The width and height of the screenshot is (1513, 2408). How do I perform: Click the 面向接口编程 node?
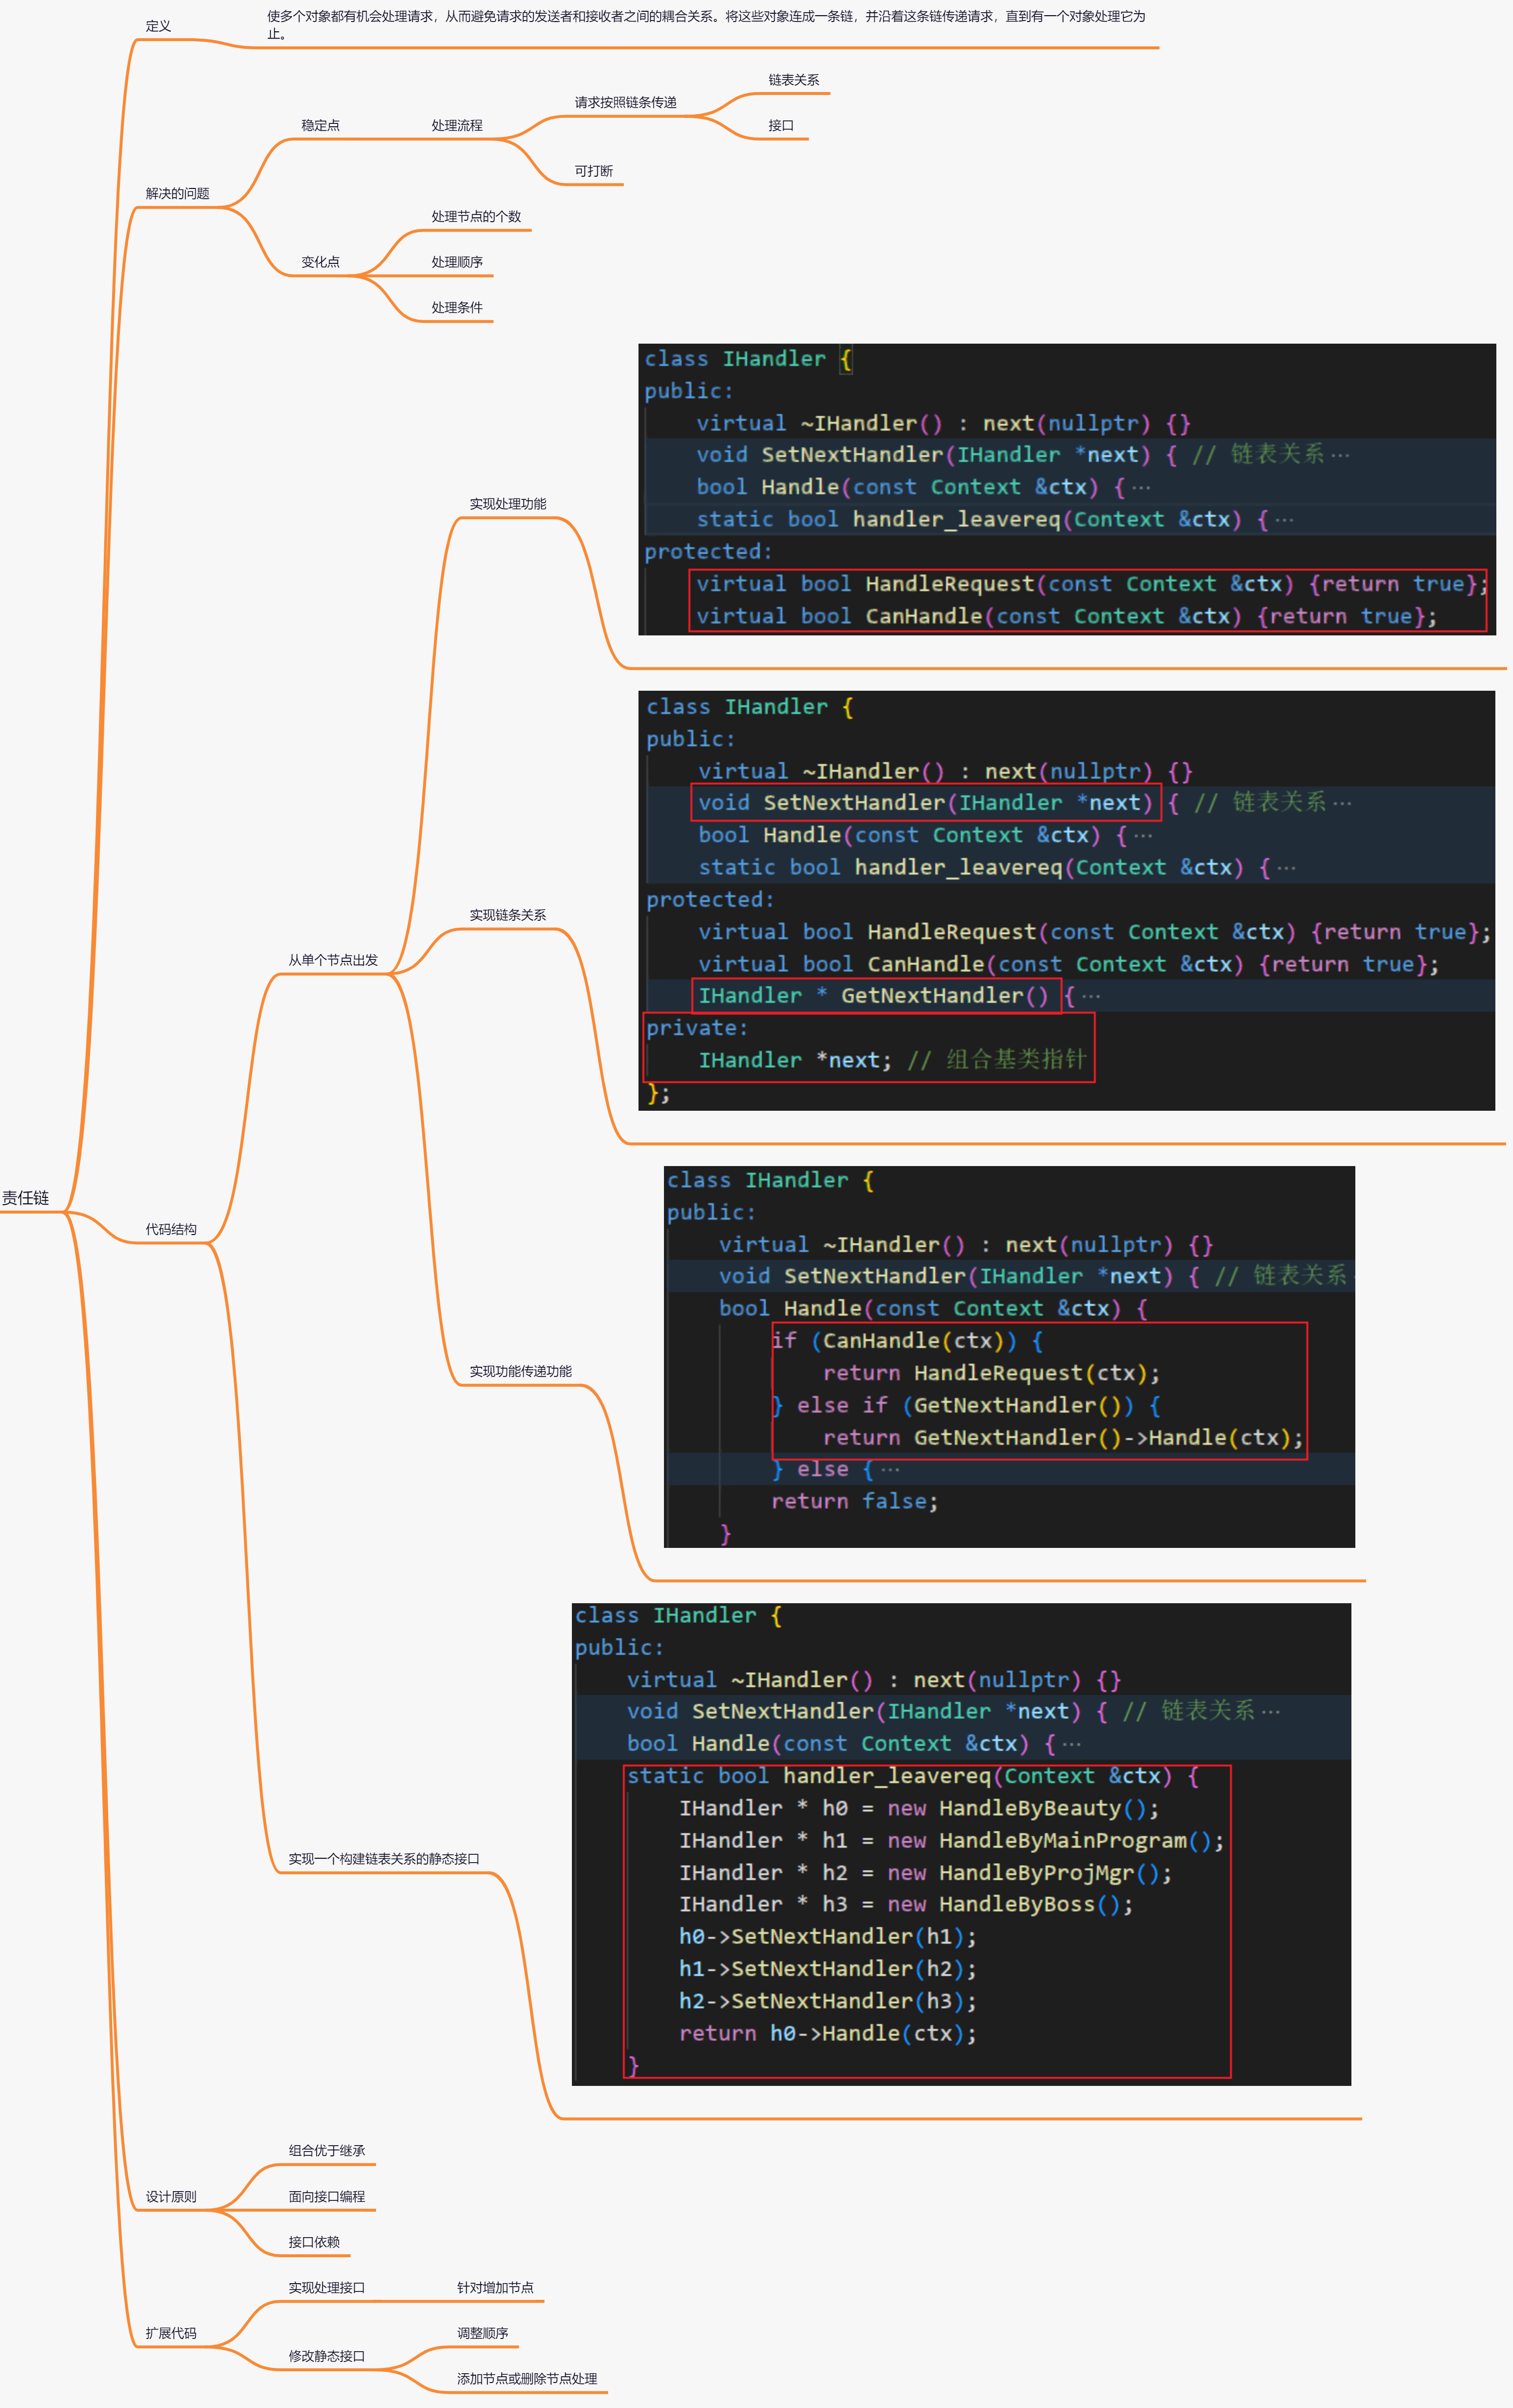(x=327, y=2196)
